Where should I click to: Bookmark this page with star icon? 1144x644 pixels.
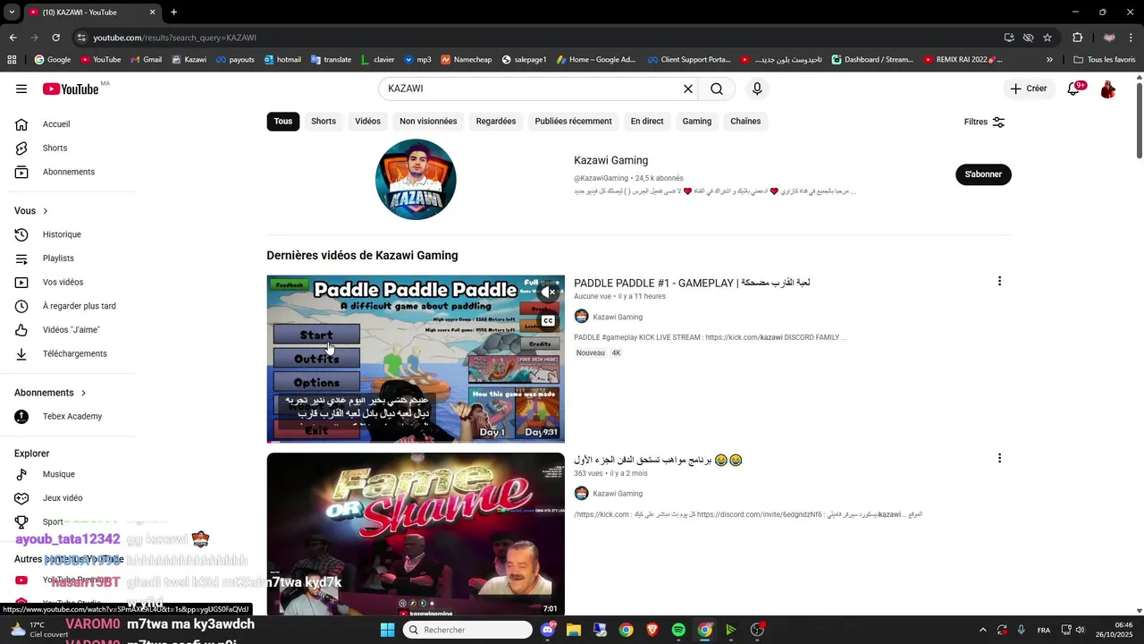click(x=1047, y=38)
